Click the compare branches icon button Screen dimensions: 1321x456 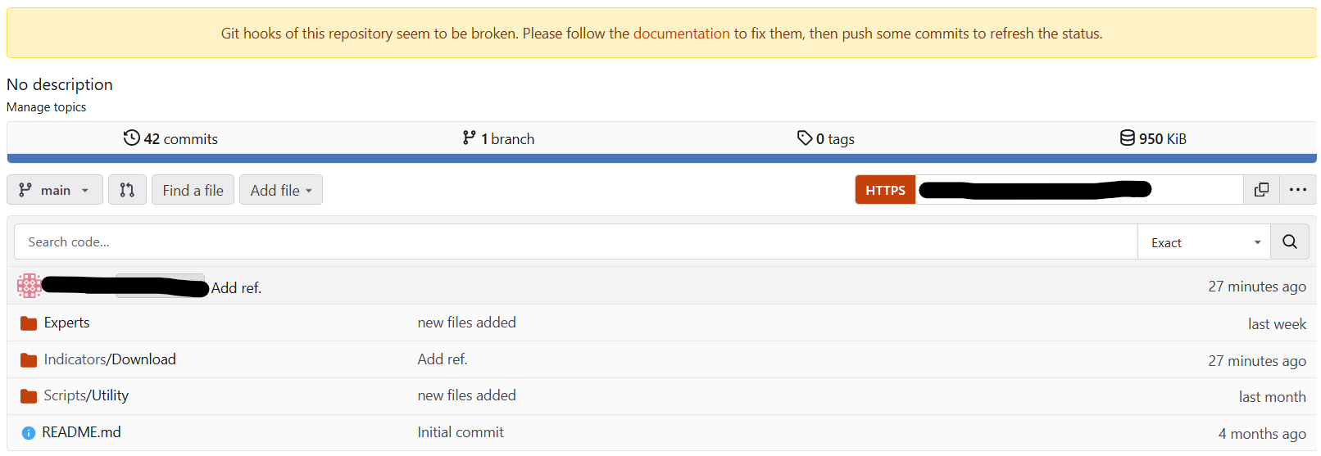[127, 190]
